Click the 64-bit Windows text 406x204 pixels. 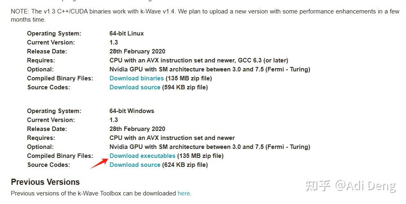pos(132,111)
